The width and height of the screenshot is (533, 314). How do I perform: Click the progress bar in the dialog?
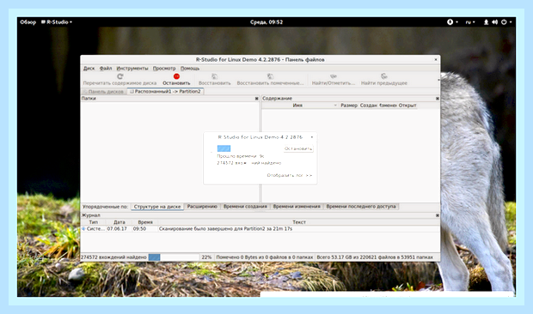[224, 148]
